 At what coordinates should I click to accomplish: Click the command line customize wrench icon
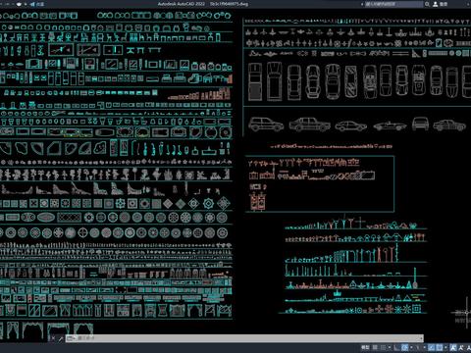tap(61, 338)
